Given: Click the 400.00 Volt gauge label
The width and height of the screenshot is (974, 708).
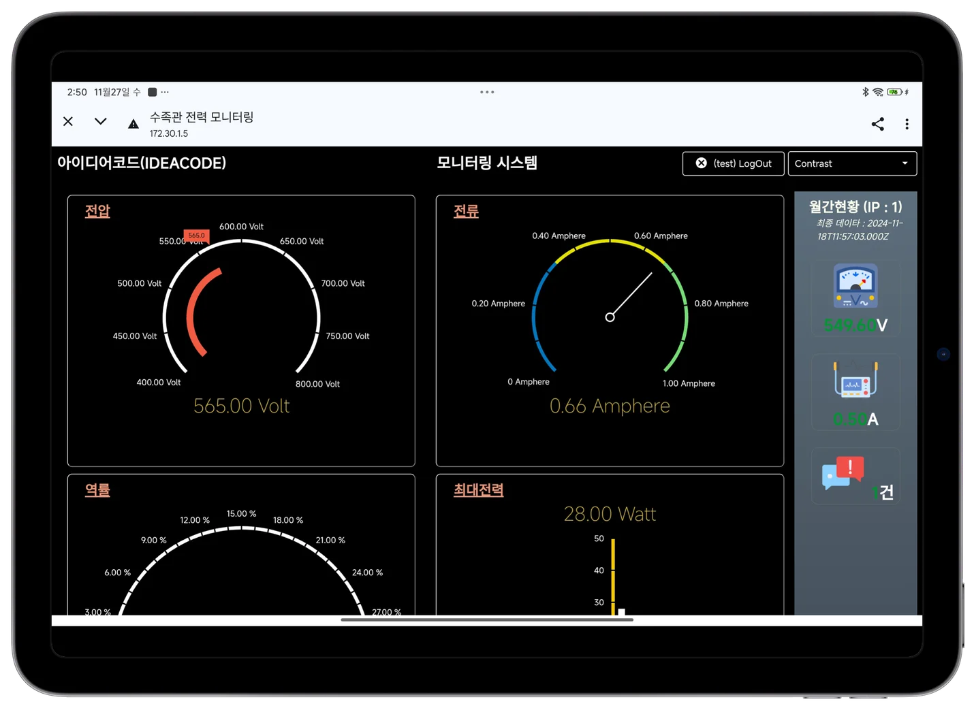Looking at the screenshot, I should pyautogui.click(x=159, y=383).
